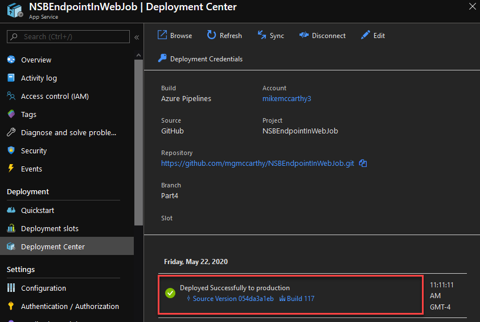The width and height of the screenshot is (480, 322).
Task: Click the Access control people icon
Action: click(x=11, y=96)
